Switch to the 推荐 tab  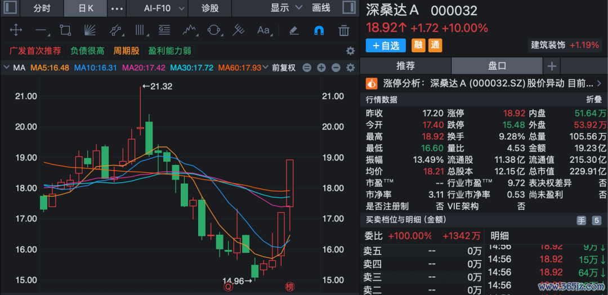tap(406, 66)
